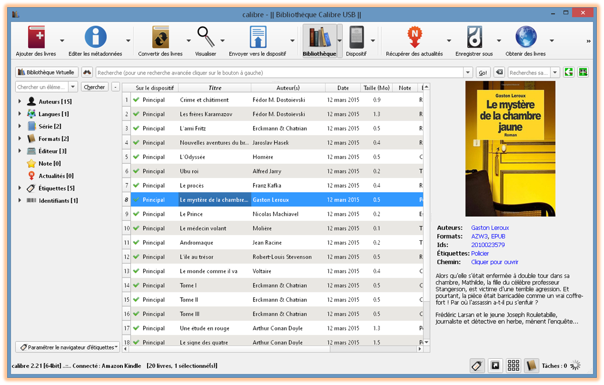Sort by the Note column header
The height and width of the screenshot is (385, 604).
pyautogui.click(x=405, y=88)
